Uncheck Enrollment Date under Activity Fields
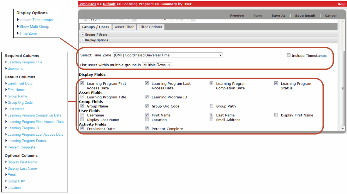Viewport: 347px width, 194px height. 82,128
